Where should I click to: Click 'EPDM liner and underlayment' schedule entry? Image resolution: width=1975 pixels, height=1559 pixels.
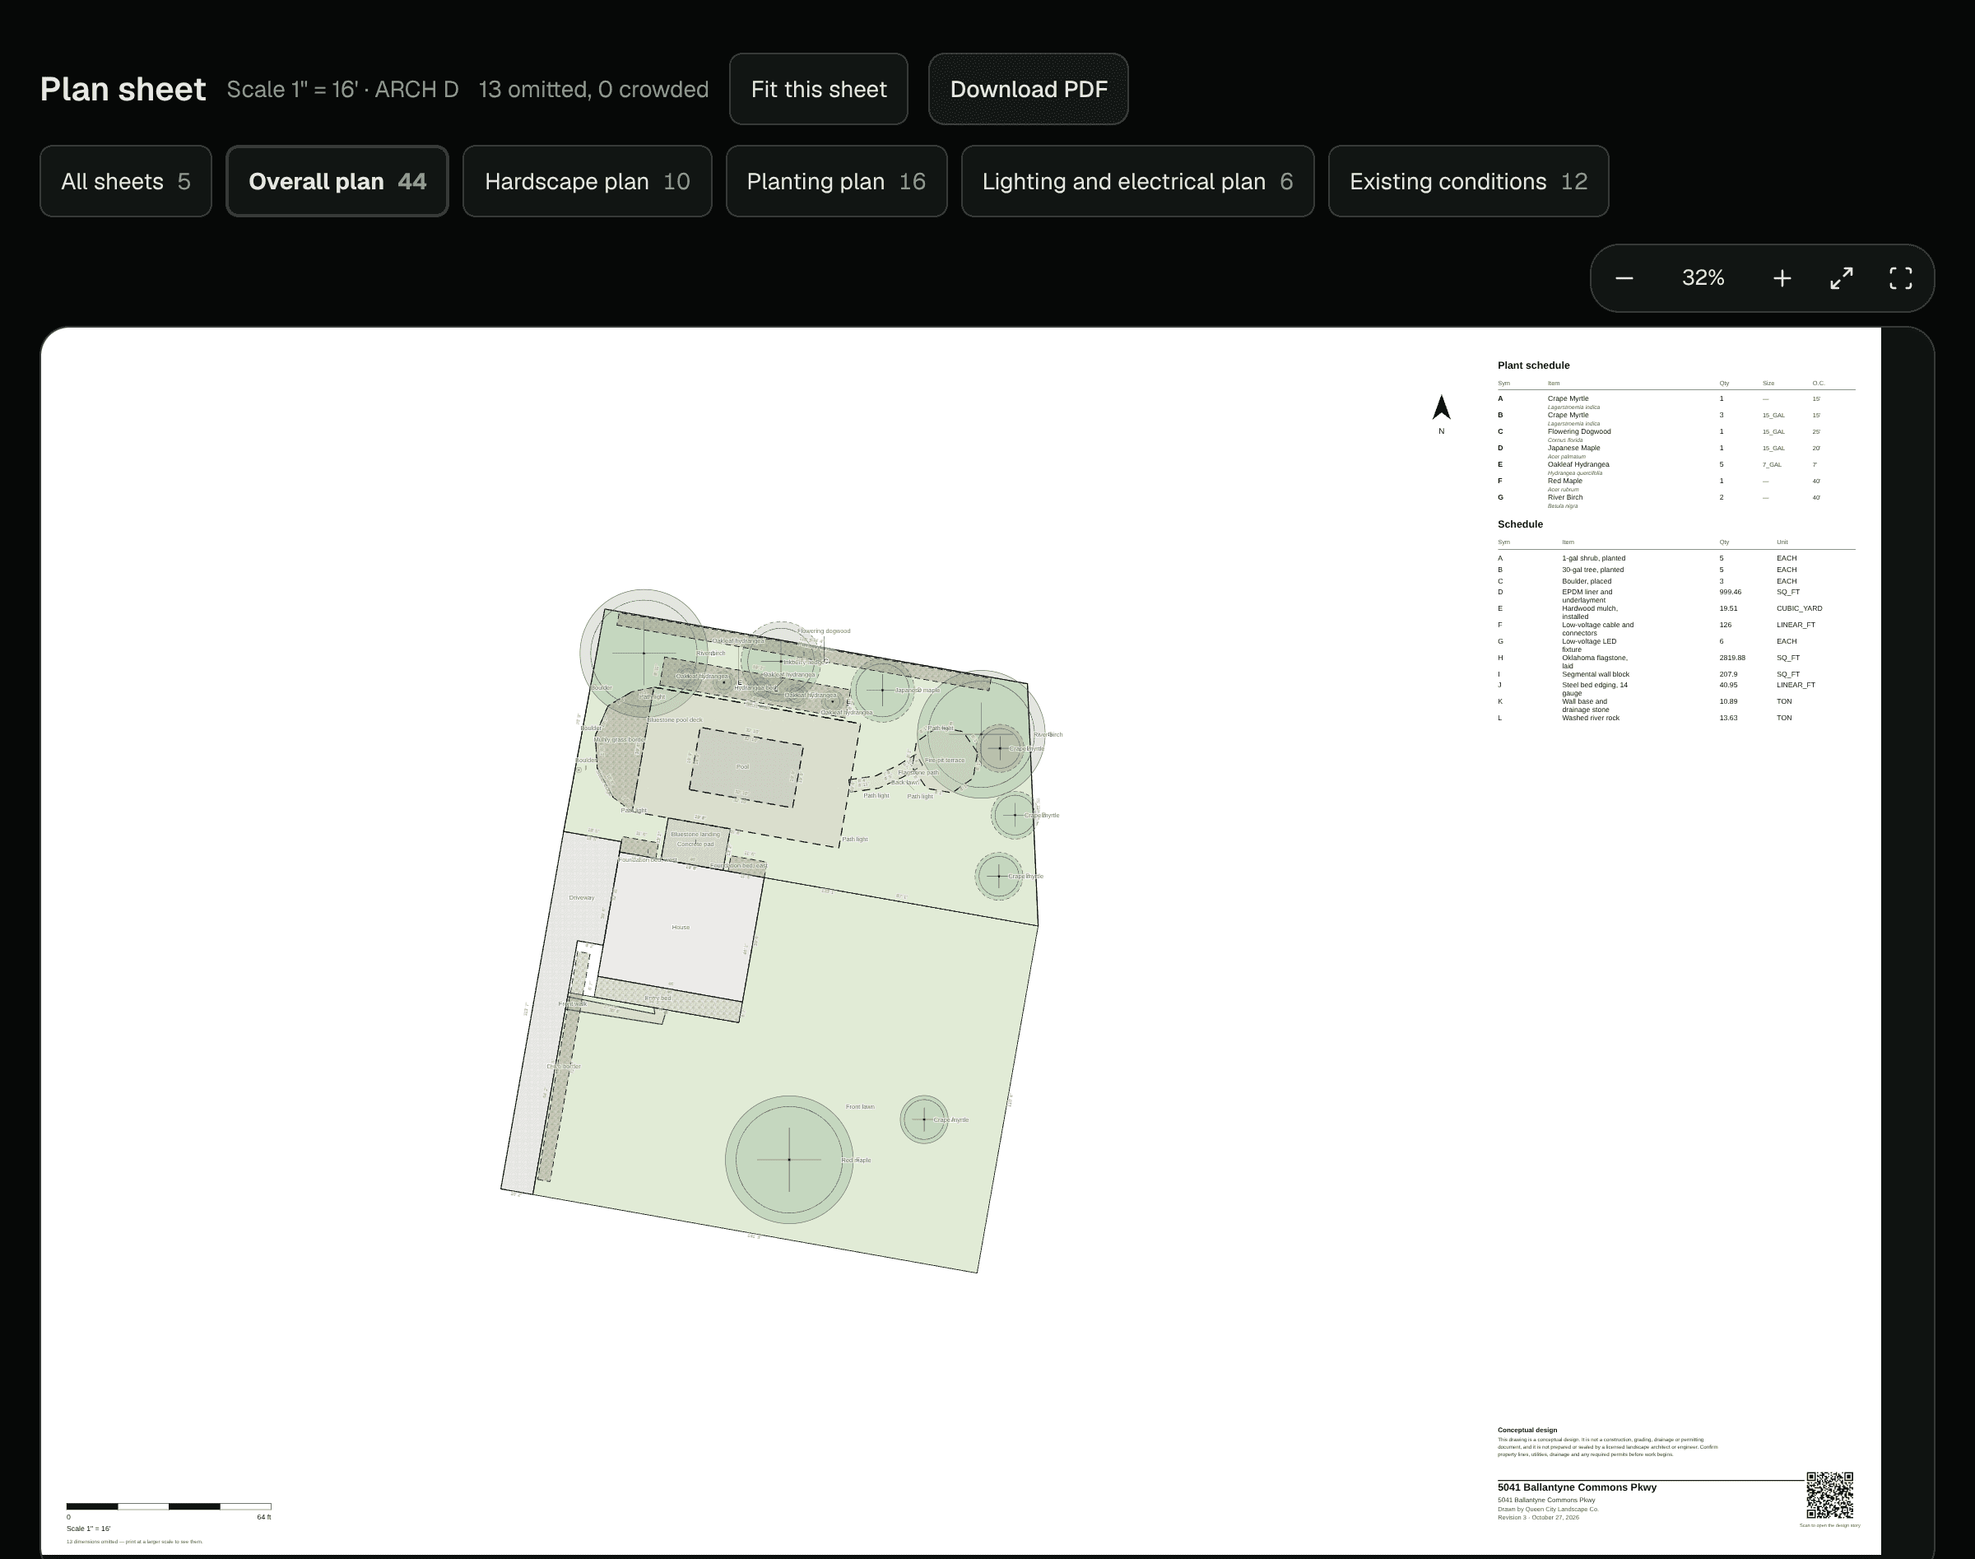coord(1587,596)
